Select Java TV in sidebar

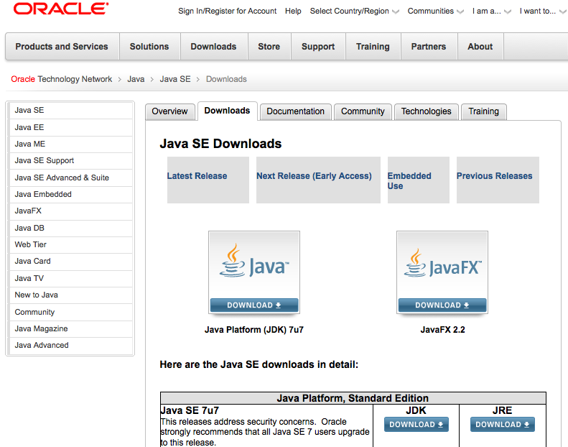tap(70, 278)
